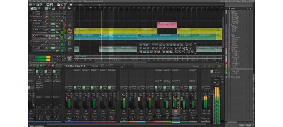Click the purple button on the bass track
283x127 pixels.
coord(50,36)
